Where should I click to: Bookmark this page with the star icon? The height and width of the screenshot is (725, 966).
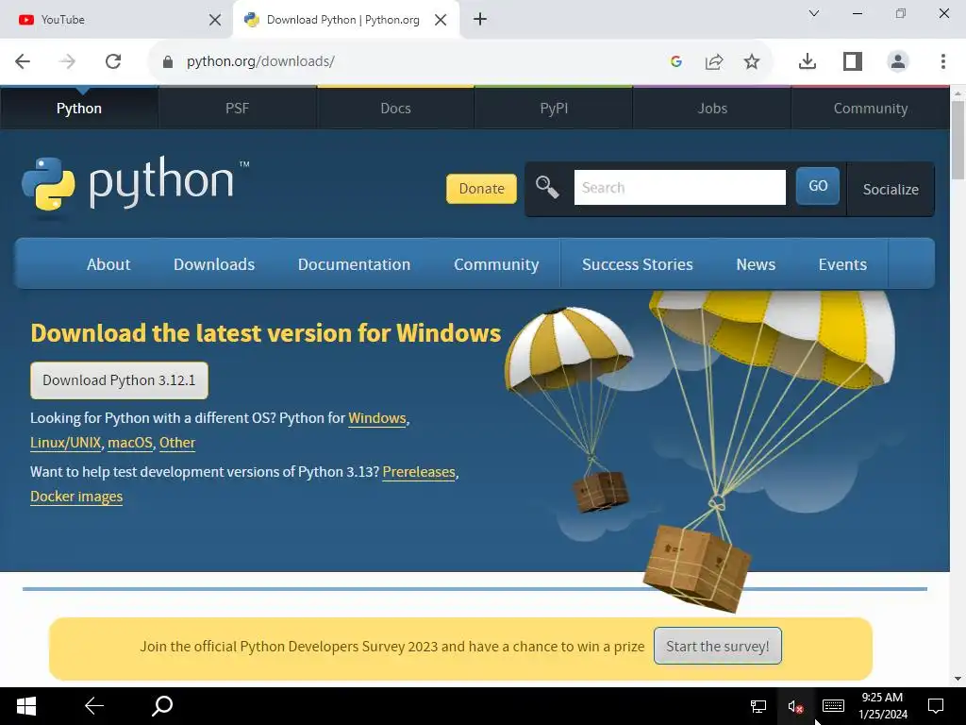click(752, 61)
